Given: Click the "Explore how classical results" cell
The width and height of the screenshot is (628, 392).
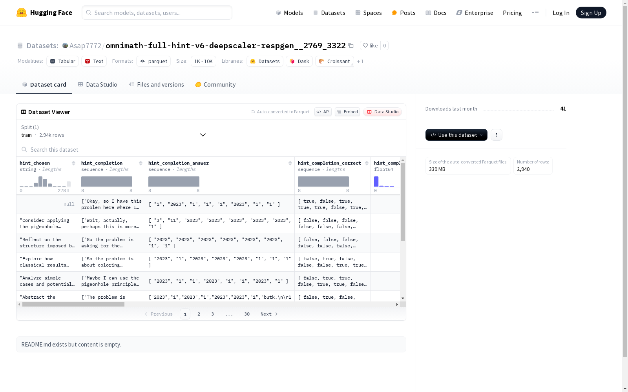Looking at the screenshot, I should [x=47, y=262].
